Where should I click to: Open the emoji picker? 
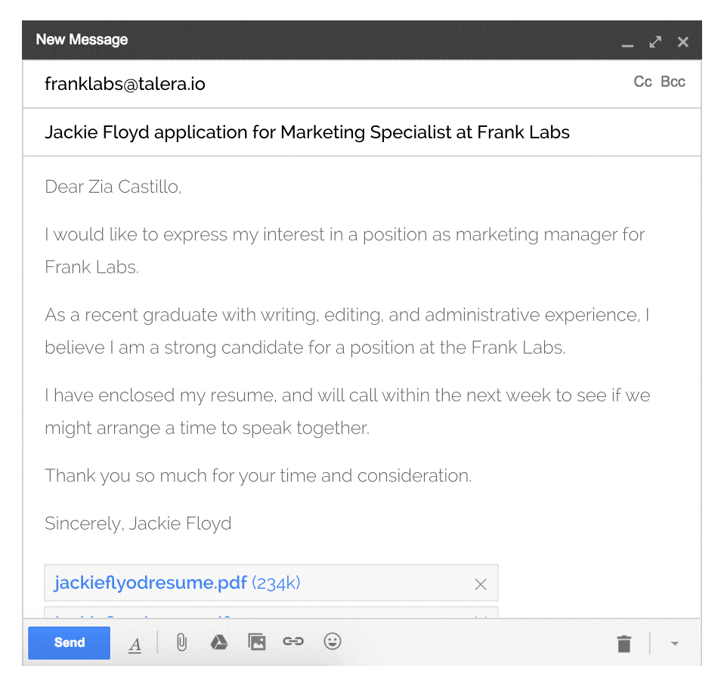pos(333,642)
